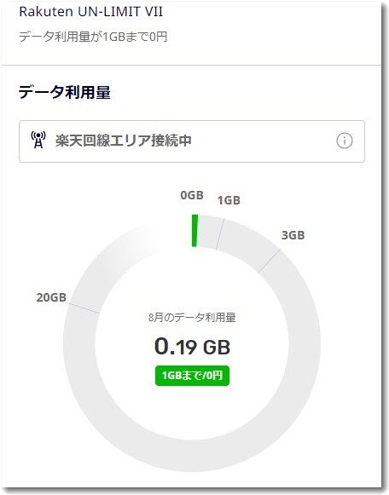Click the 3GB marker label

(293, 235)
